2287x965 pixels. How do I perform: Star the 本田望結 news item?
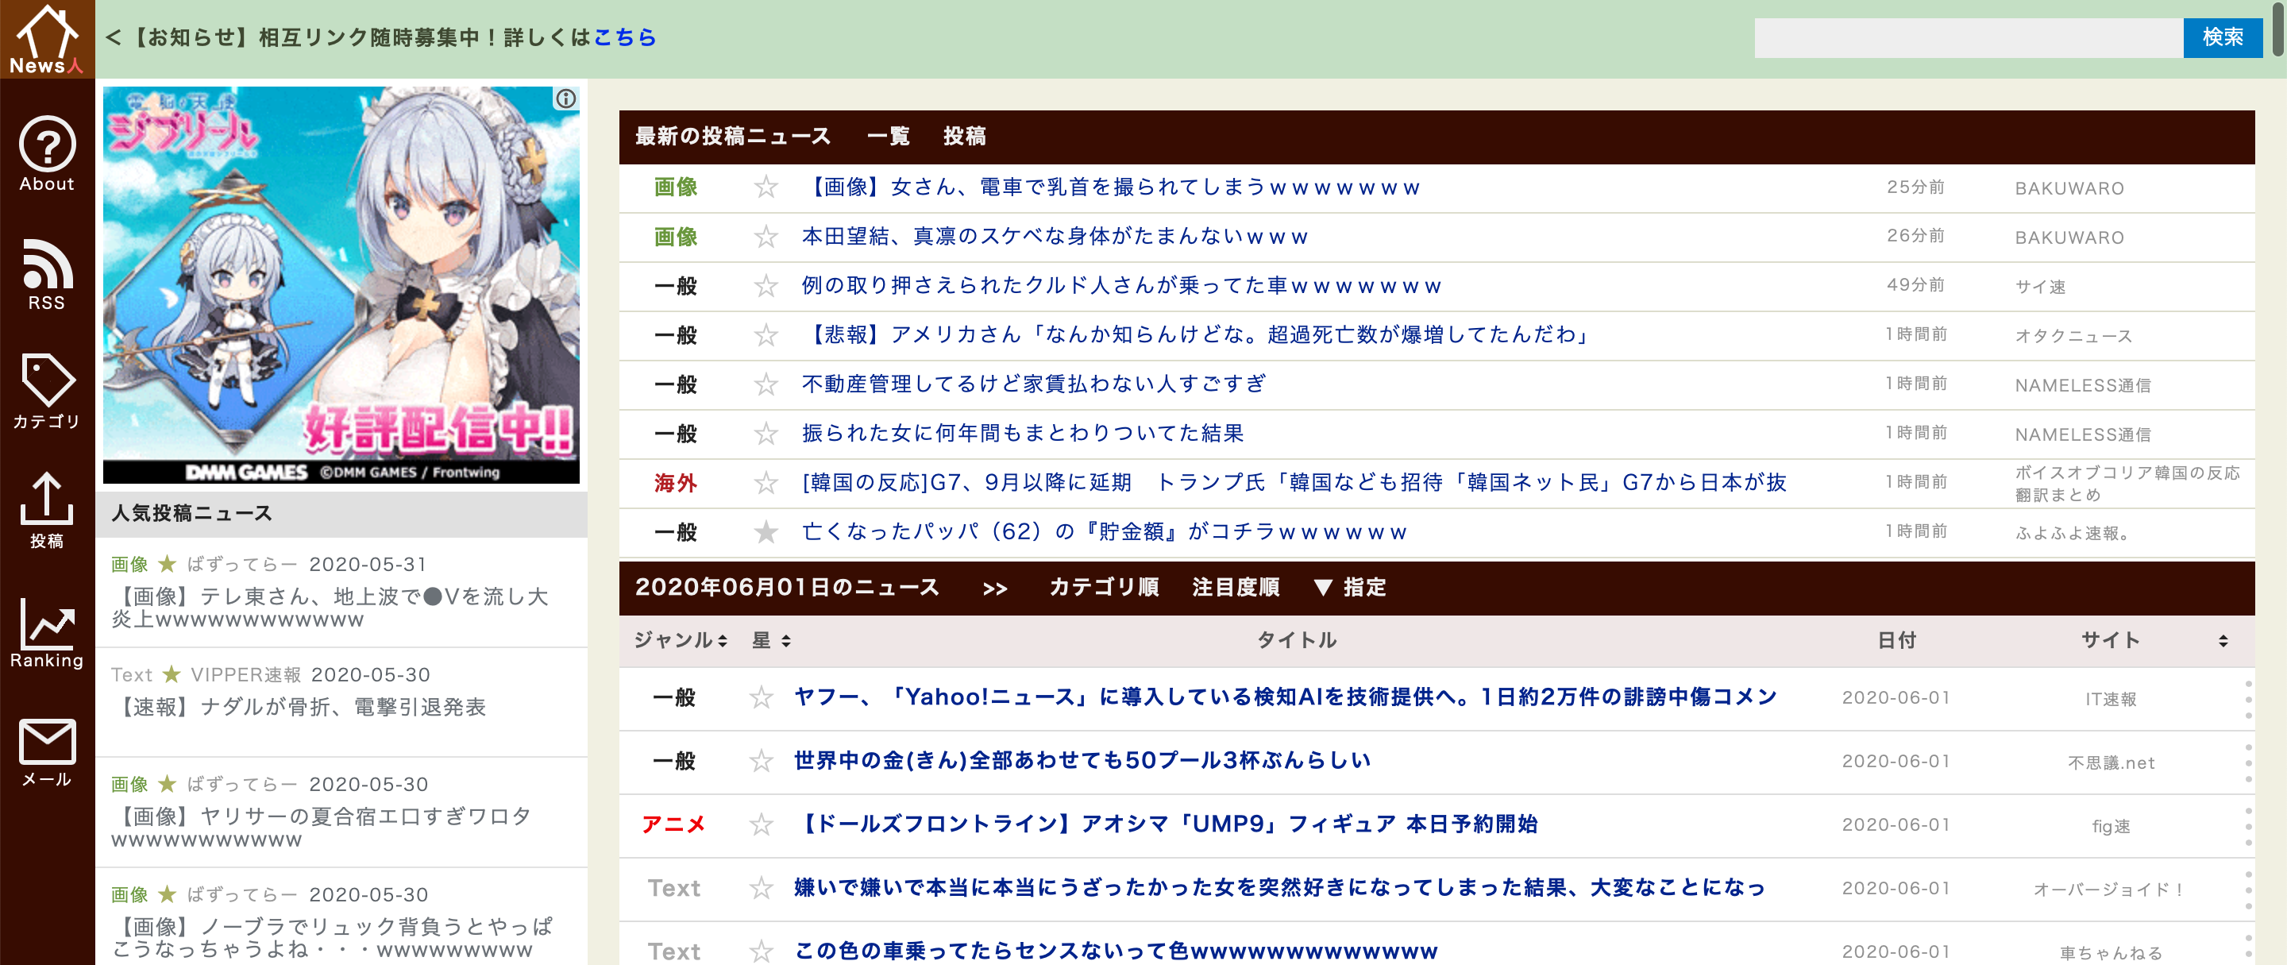tap(766, 237)
